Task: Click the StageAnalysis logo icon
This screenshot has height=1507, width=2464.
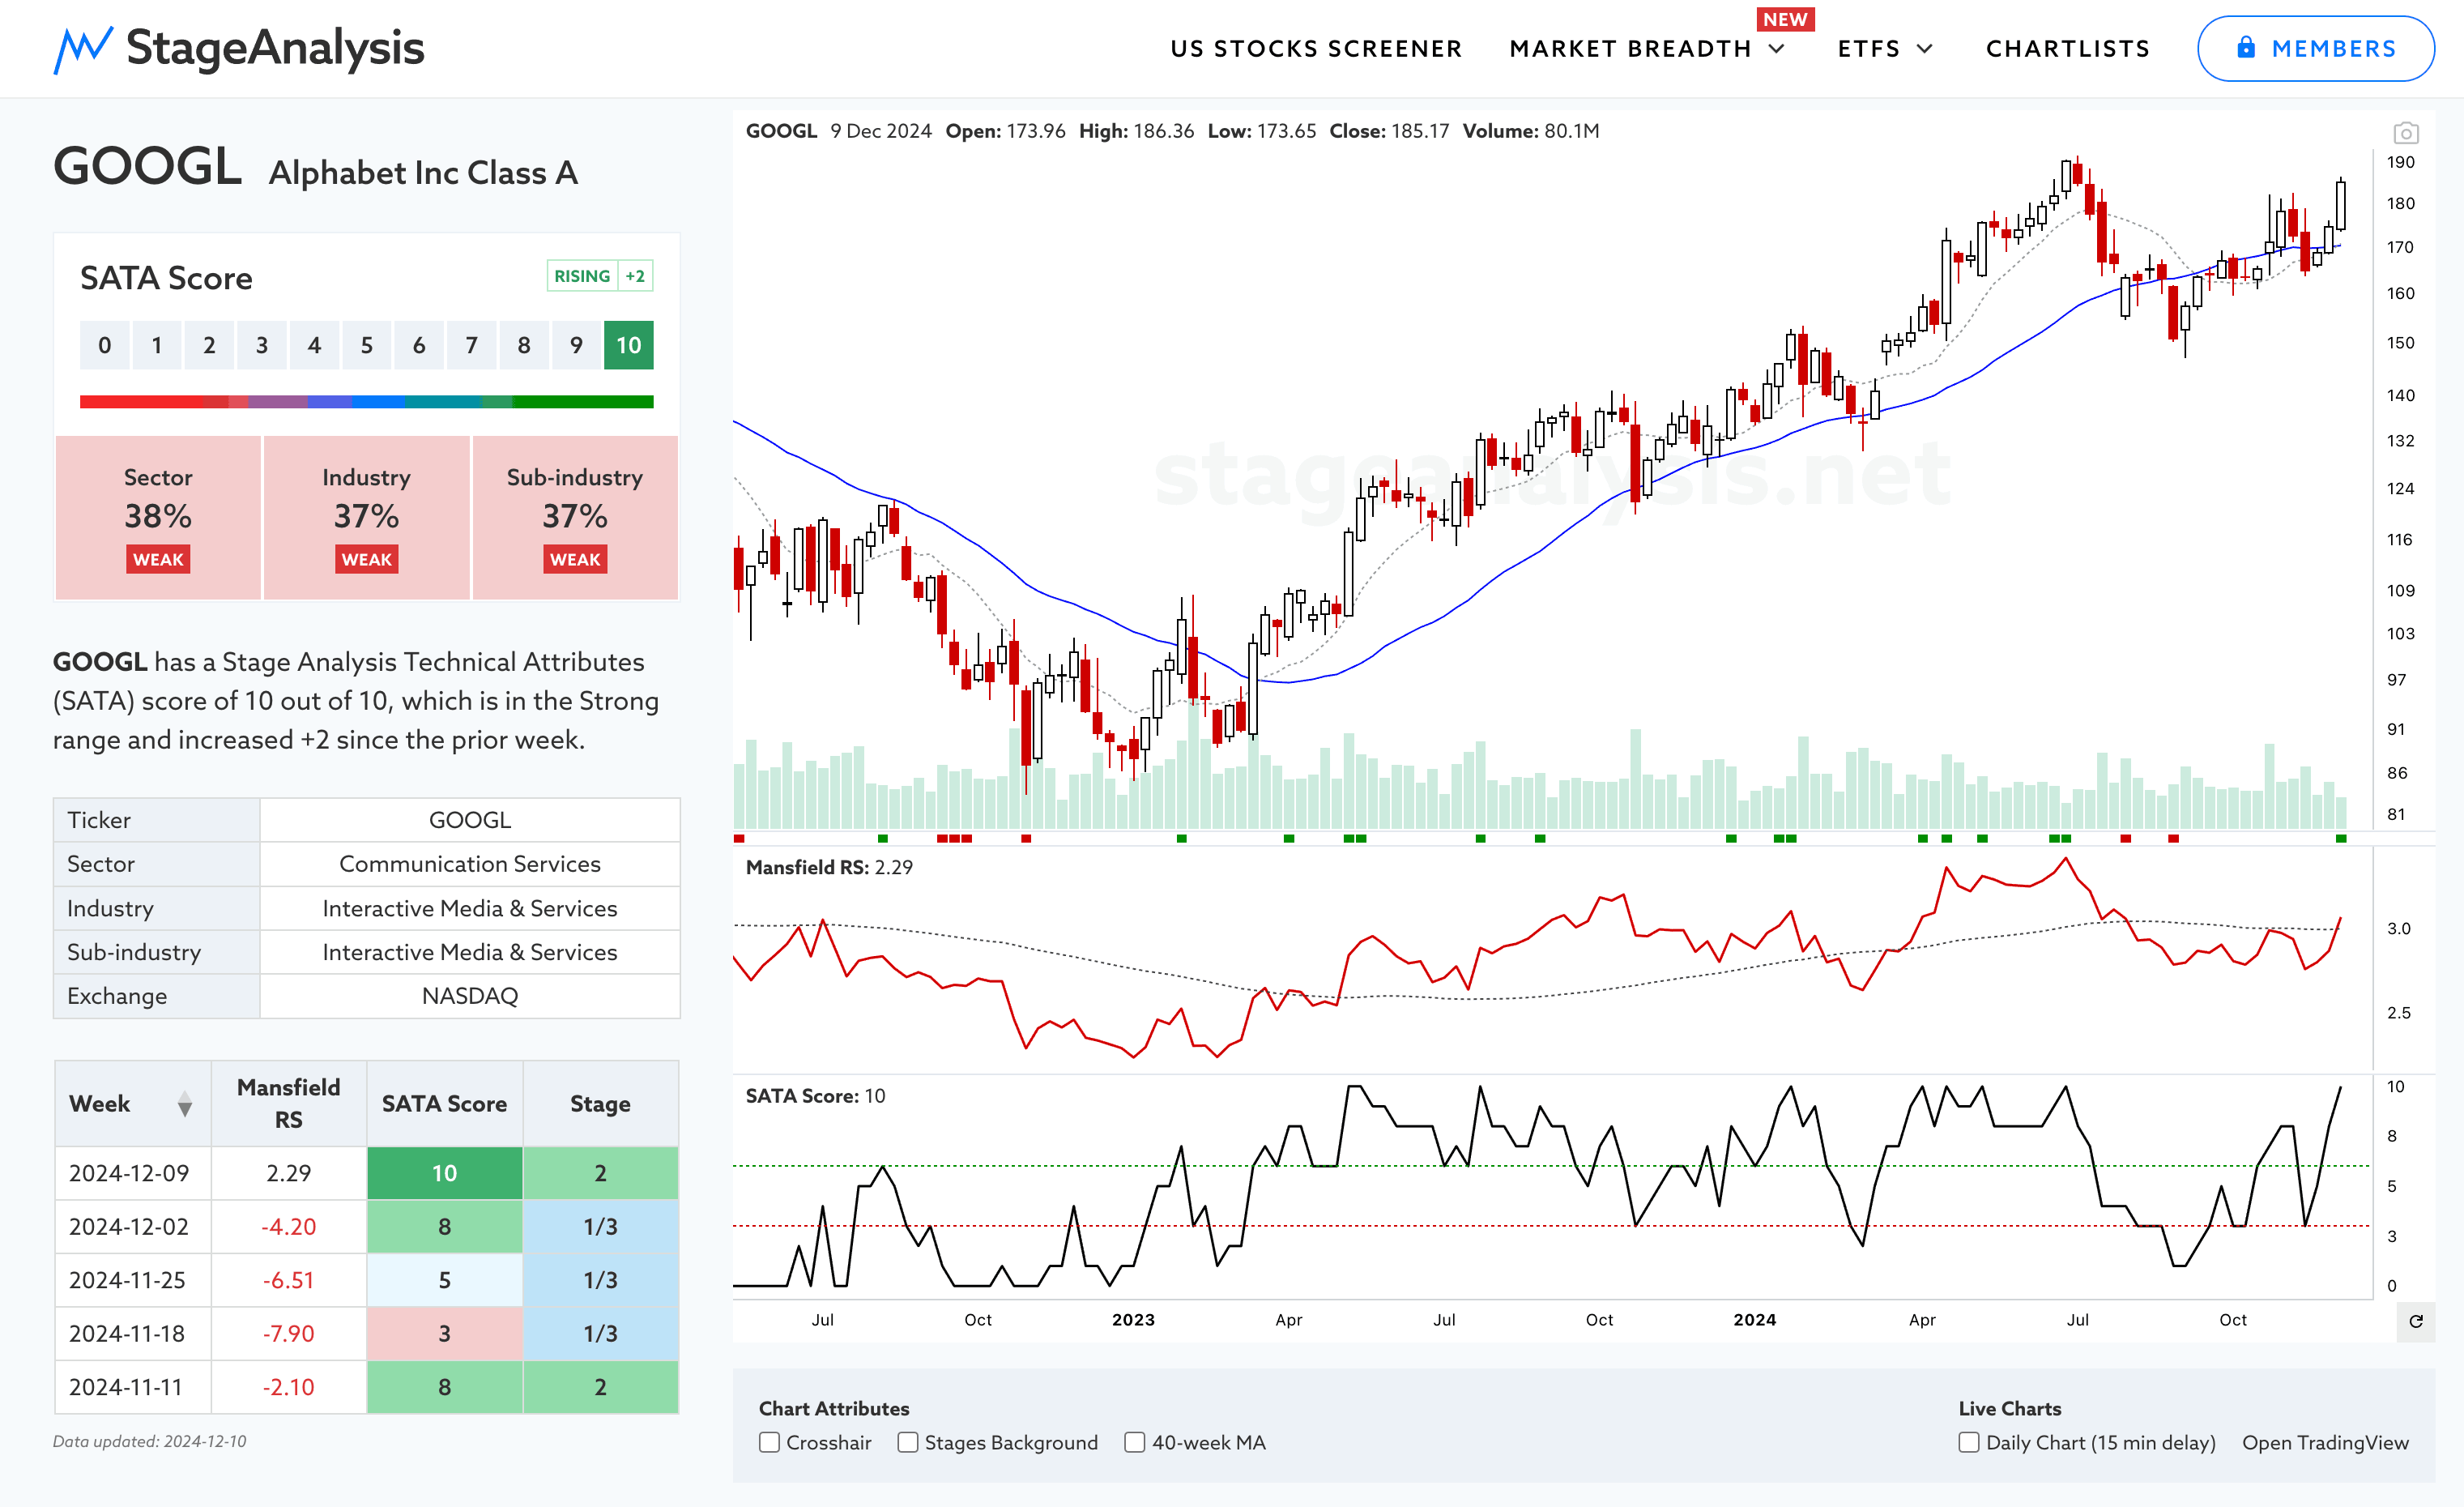Action: [x=83, y=49]
